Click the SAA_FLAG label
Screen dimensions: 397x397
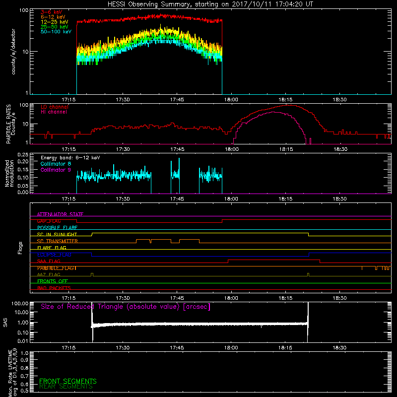(x=49, y=262)
